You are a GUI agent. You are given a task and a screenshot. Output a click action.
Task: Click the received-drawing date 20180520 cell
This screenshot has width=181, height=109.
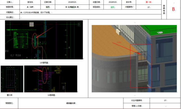coord(113,2)
